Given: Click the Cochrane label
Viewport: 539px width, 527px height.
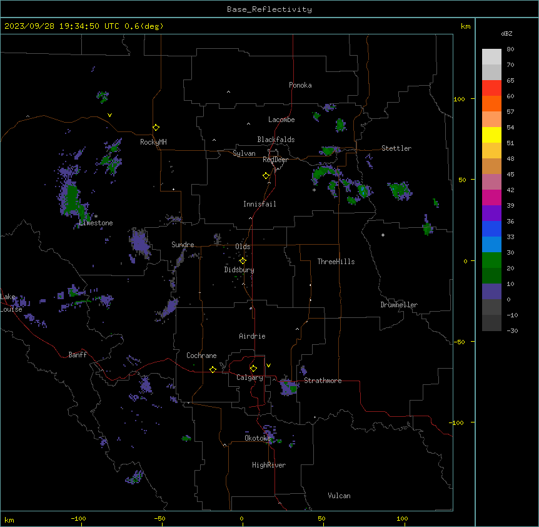Looking at the screenshot, I should point(201,356).
